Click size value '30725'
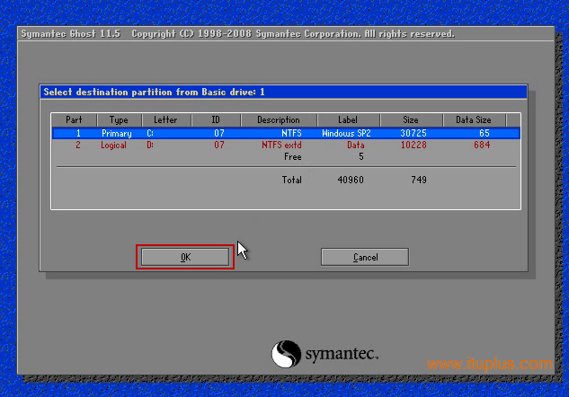The width and height of the screenshot is (569, 397). pos(413,134)
